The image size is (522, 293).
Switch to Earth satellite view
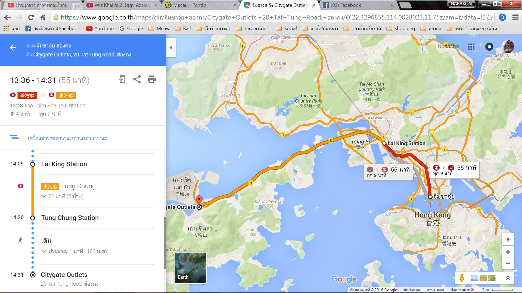(x=191, y=268)
